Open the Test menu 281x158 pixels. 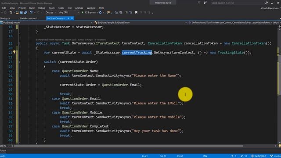tap(69, 8)
